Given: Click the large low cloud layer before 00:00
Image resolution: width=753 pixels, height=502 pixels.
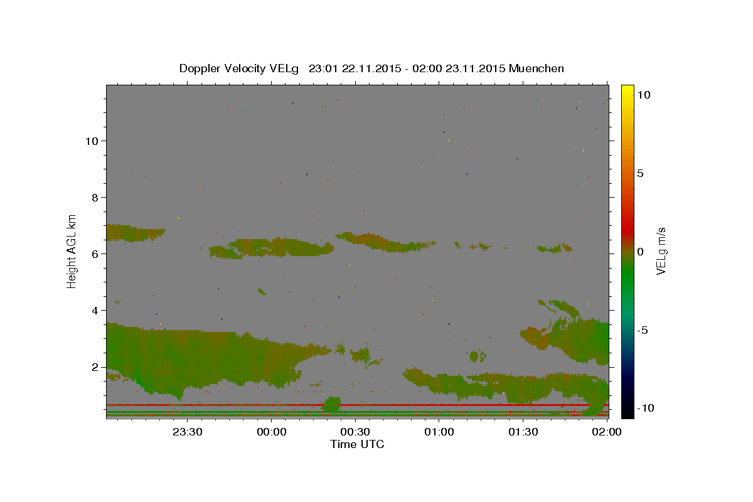Looking at the screenshot, I should click(x=201, y=358).
